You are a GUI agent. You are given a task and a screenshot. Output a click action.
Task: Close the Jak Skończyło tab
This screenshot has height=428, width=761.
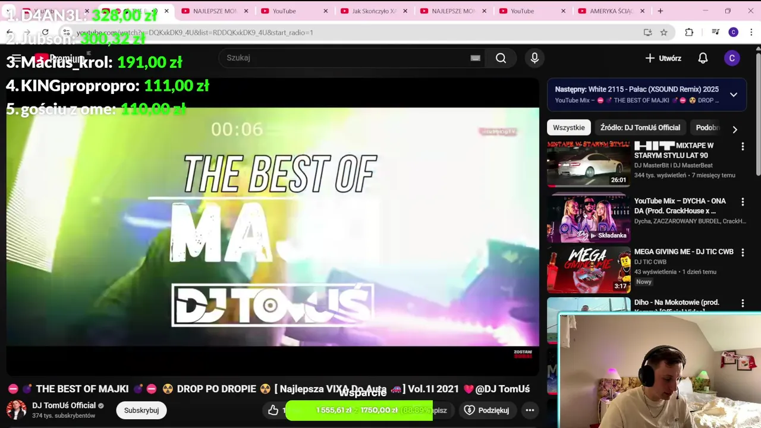point(405,11)
